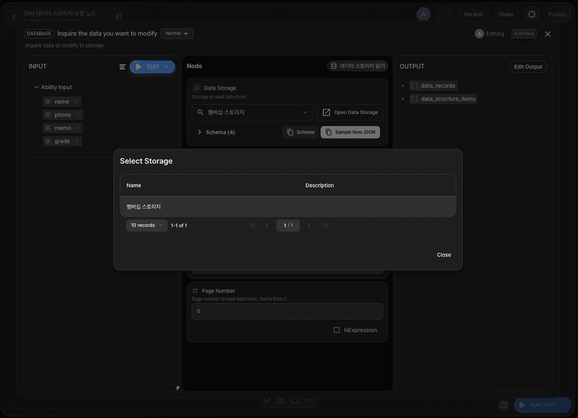Open Version history
Screen dimensions: 578x418
473,14
